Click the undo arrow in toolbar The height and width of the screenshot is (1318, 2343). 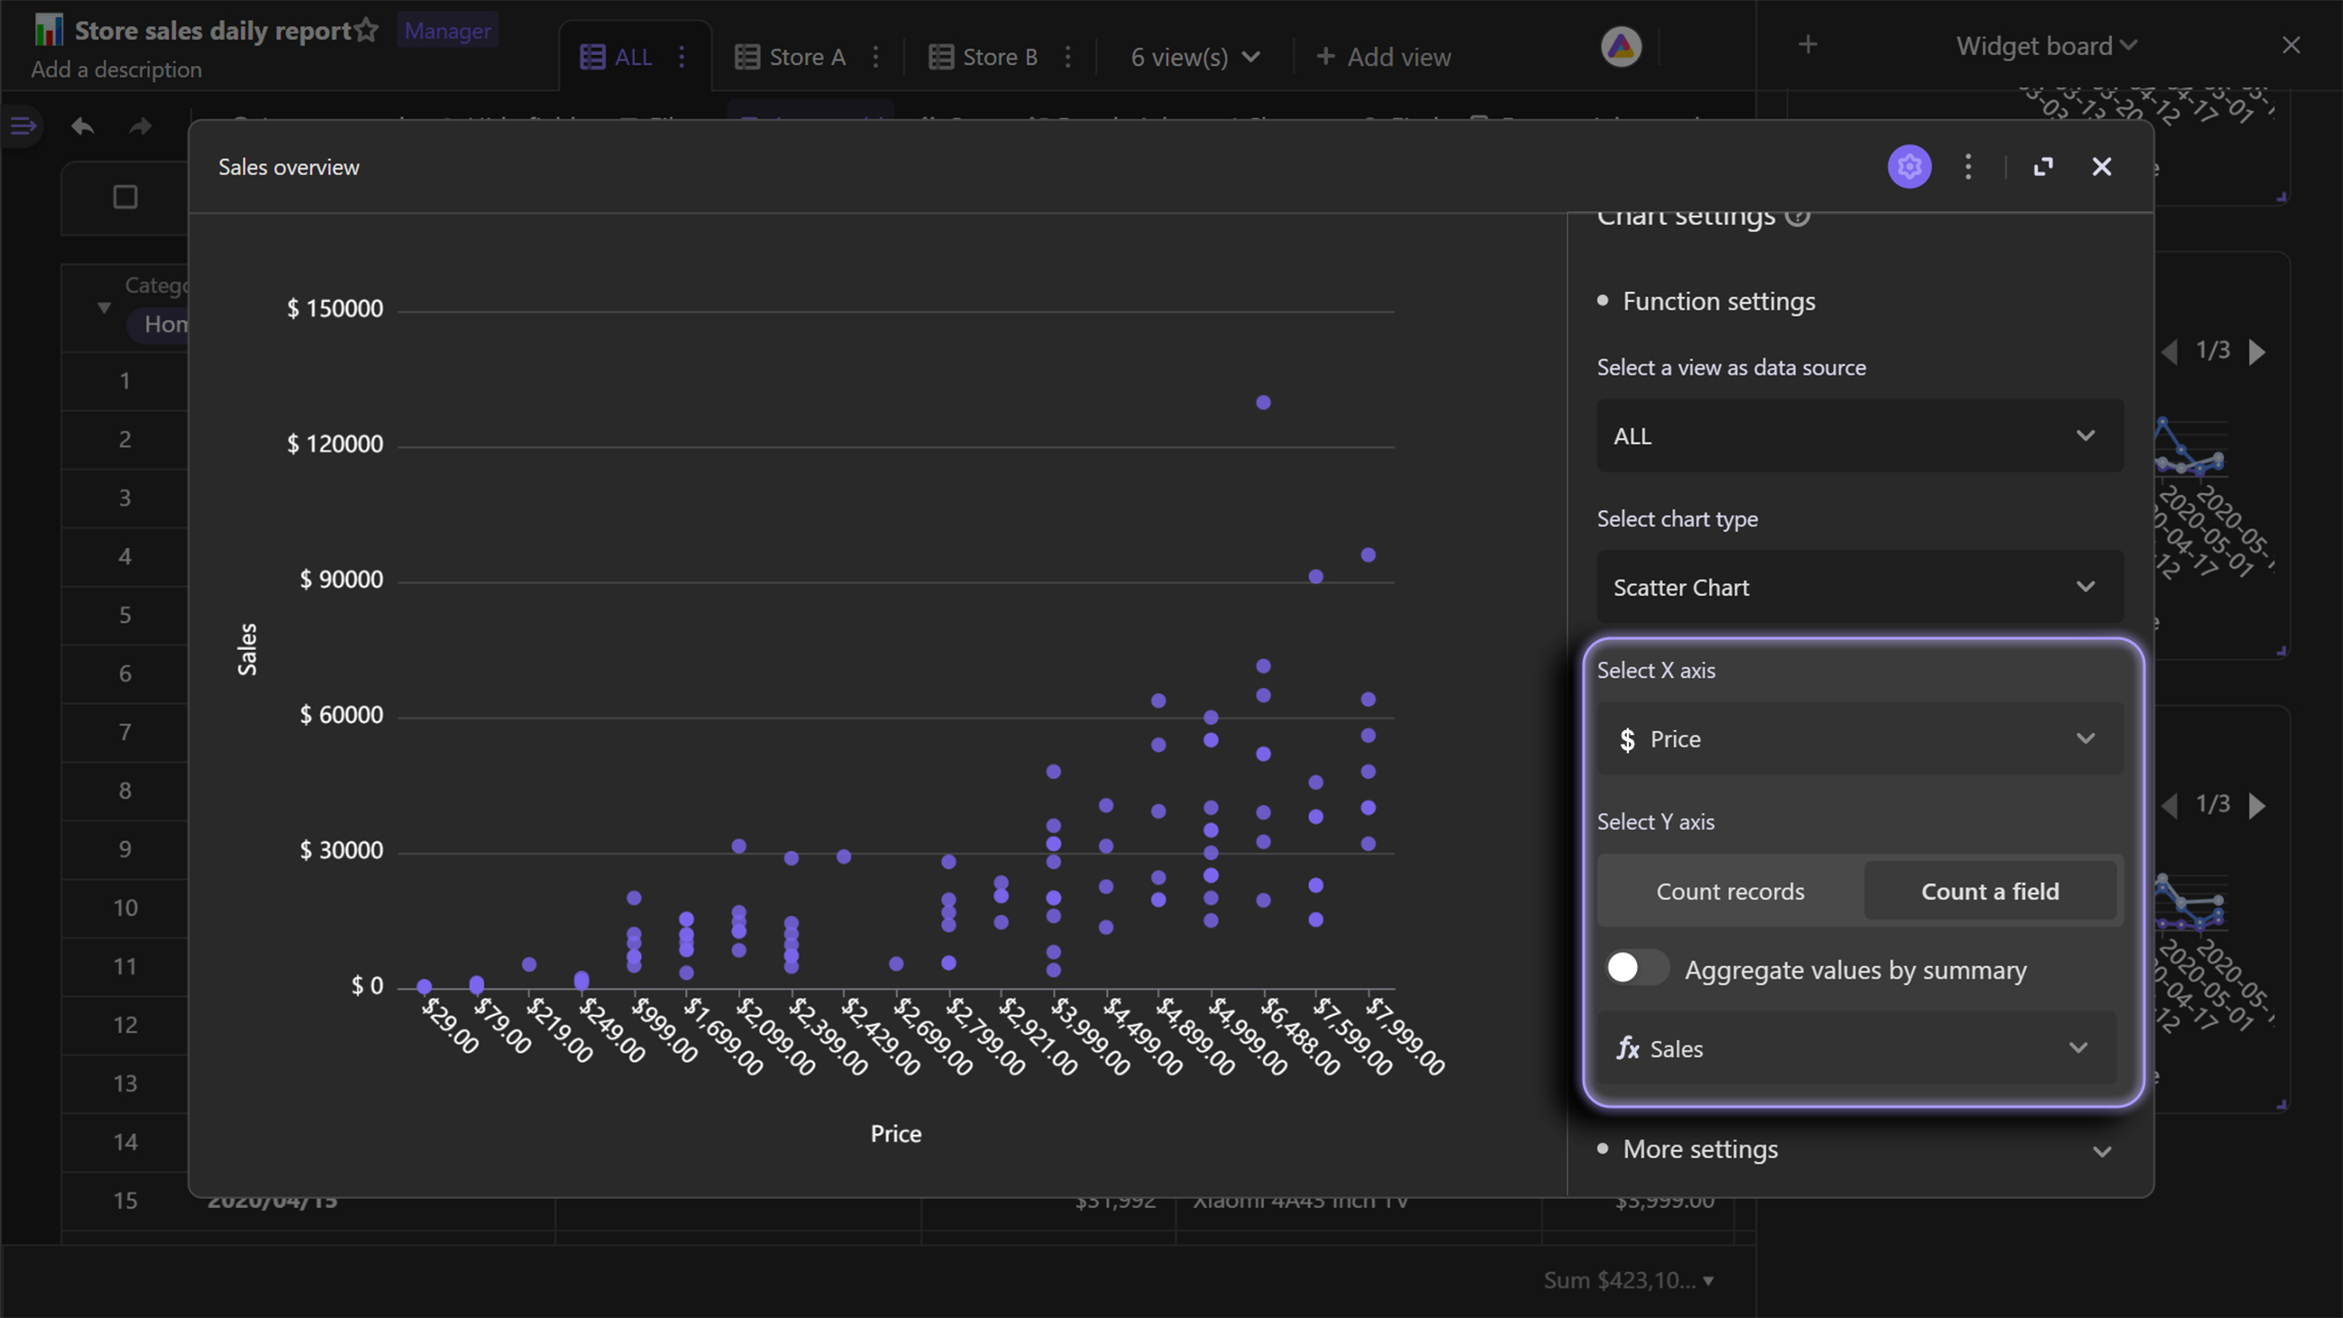coord(83,125)
